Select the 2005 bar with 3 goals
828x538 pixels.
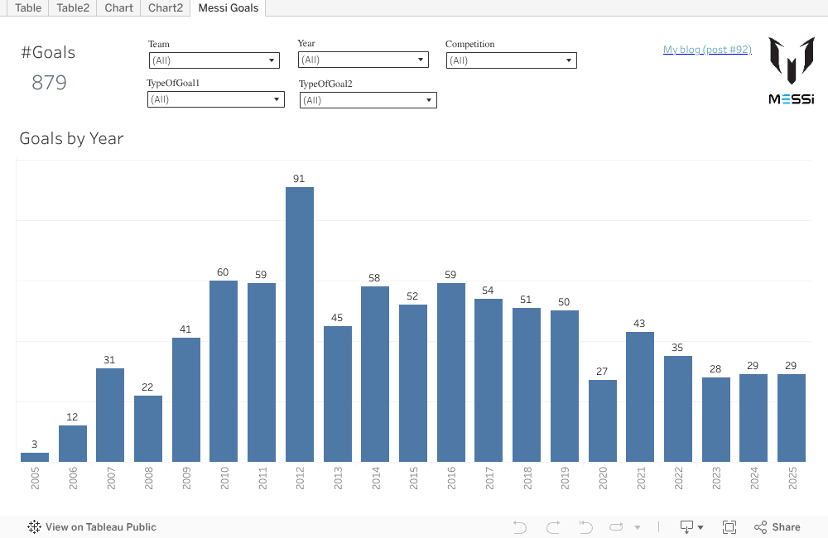[x=35, y=457]
